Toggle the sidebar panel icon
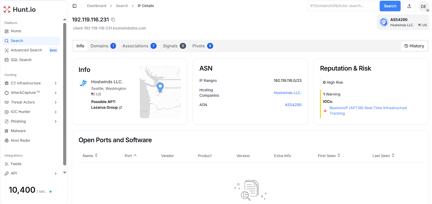The image size is (432, 204). [75, 6]
